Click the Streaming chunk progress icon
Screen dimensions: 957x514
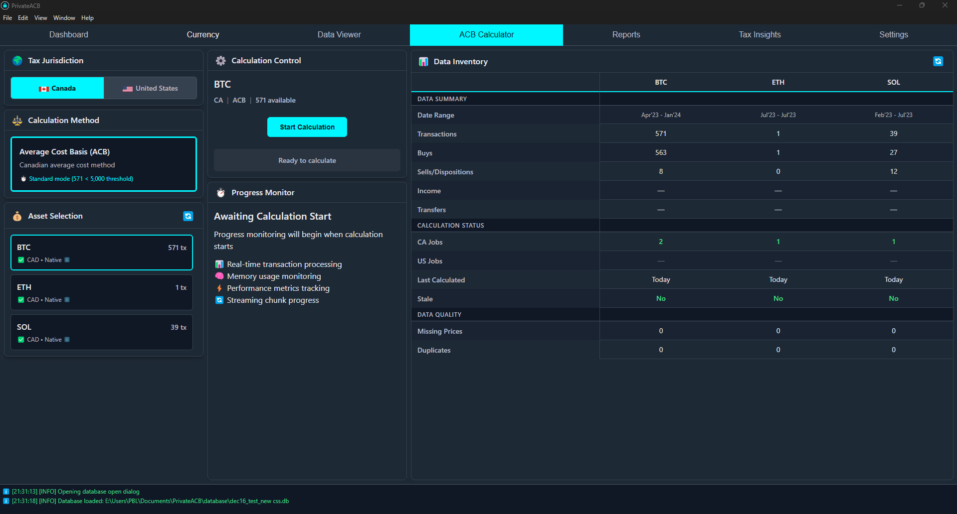point(219,300)
